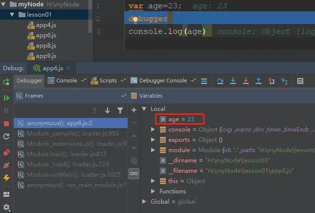The width and height of the screenshot is (315, 213).
Task: Open Evaluate Expression calculator icon
Action: [300, 81]
